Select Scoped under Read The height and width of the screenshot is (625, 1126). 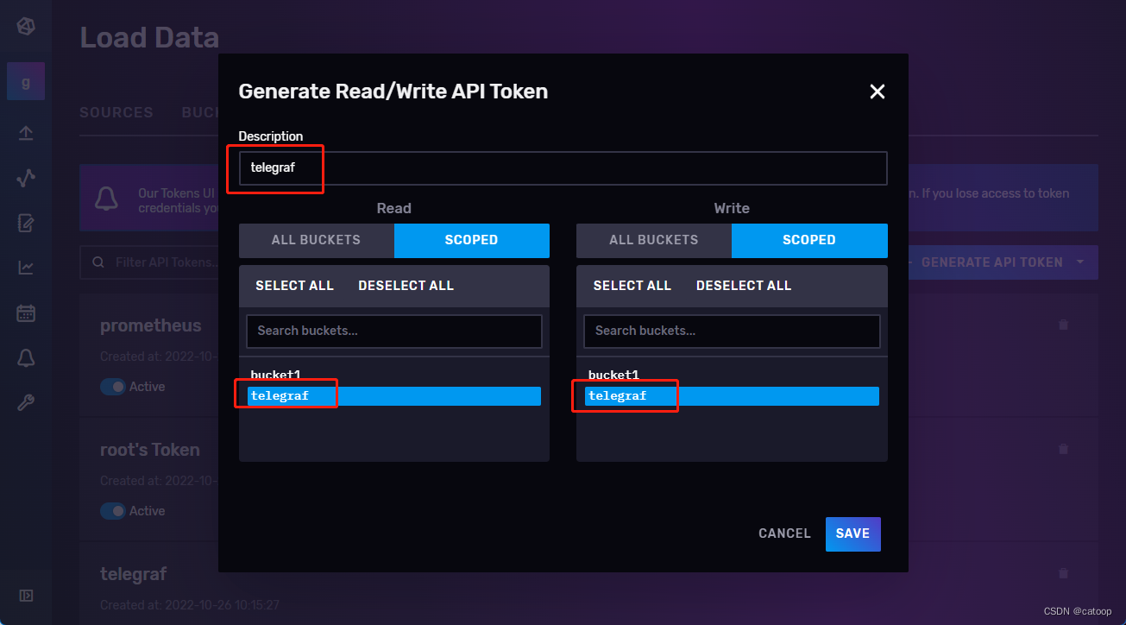472,240
